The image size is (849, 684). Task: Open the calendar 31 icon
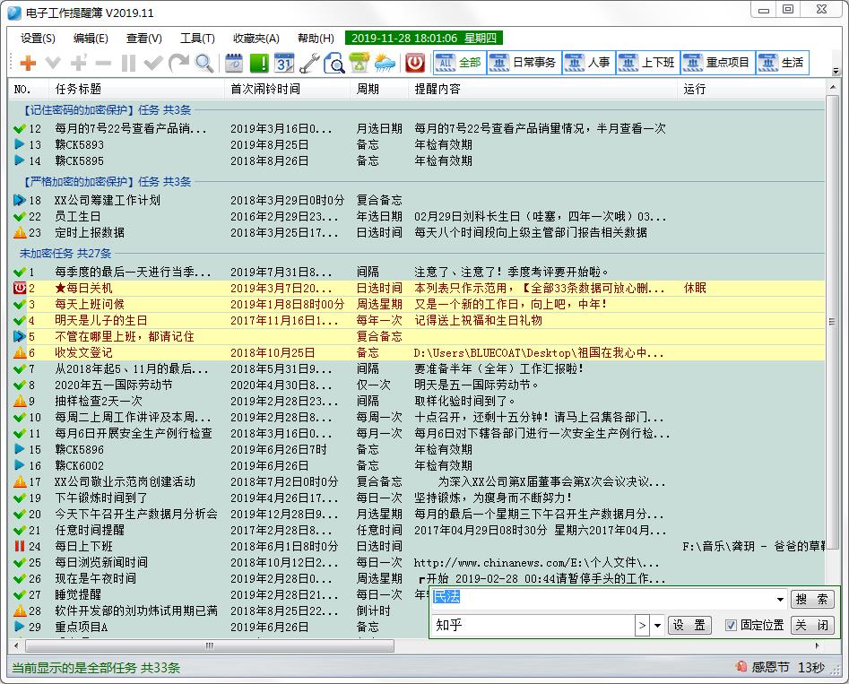(x=286, y=63)
